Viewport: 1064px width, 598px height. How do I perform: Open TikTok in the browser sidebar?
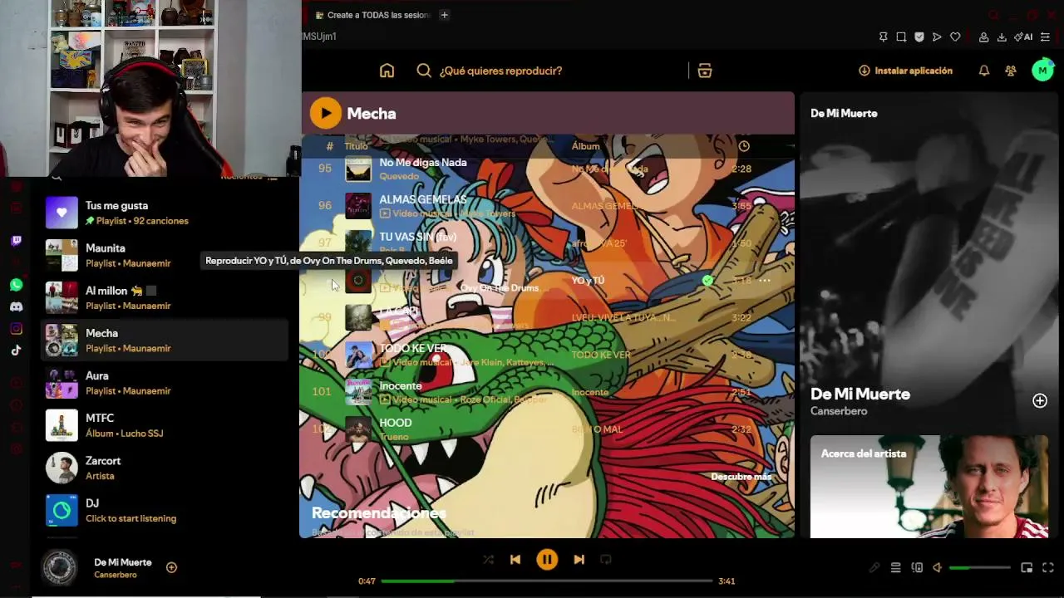pos(16,350)
